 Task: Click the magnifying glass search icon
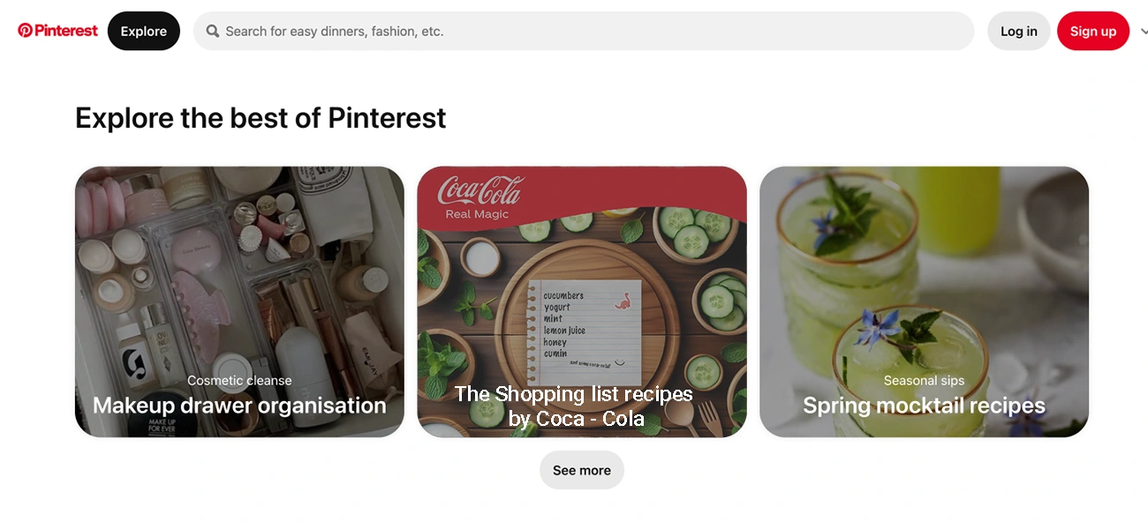213,31
